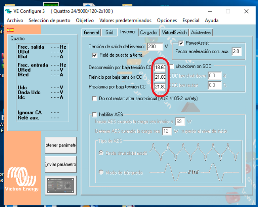Click the Tipo de AES group label
The height and width of the screenshot is (207, 258).
pos(110,141)
